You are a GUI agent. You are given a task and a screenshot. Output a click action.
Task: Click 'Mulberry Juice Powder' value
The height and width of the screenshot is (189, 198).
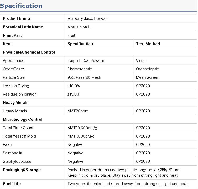[88, 19]
